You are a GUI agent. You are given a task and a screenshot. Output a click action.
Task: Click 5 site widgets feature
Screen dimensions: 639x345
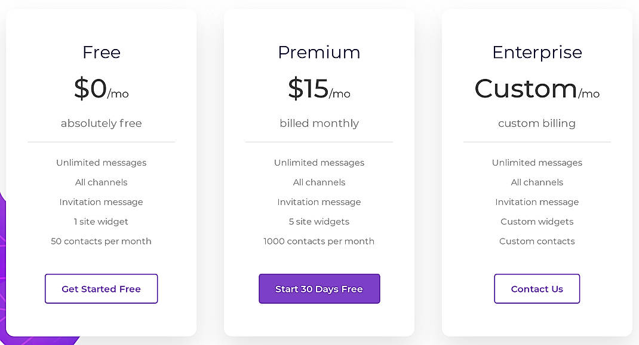pos(319,221)
